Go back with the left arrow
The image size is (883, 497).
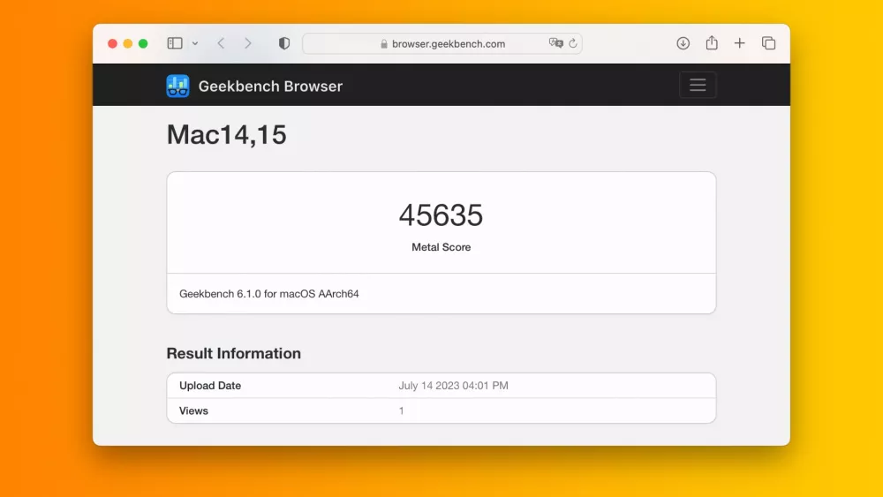pyautogui.click(x=221, y=43)
